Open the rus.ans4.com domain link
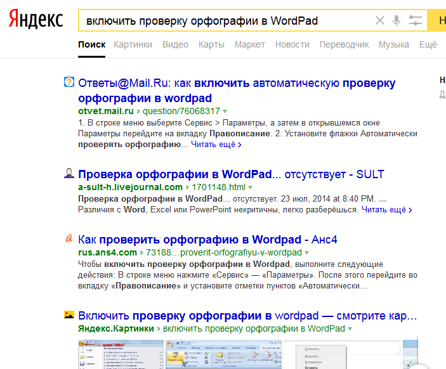Screen dimensions: 446x369 pos(107,252)
